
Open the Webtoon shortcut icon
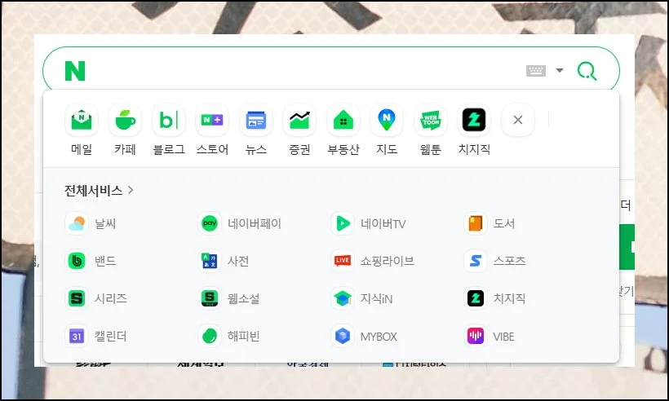(x=430, y=121)
